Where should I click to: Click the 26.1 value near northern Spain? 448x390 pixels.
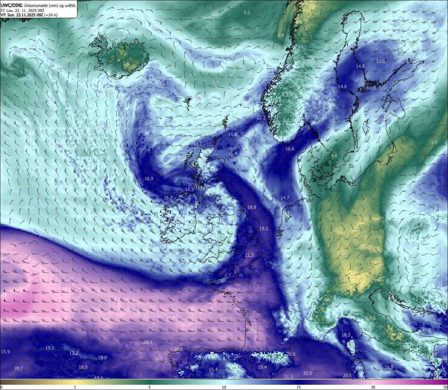[178, 349]
